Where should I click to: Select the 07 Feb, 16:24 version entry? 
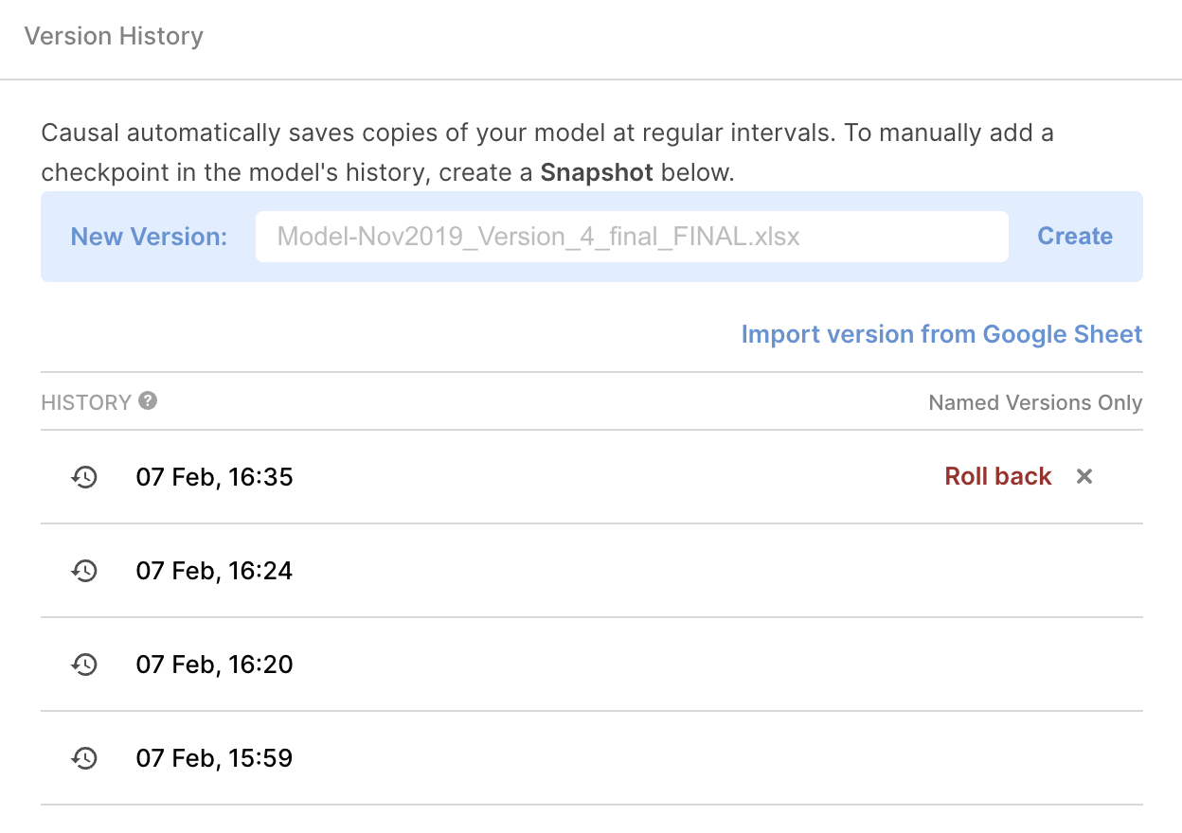click(x=215, y=571)
